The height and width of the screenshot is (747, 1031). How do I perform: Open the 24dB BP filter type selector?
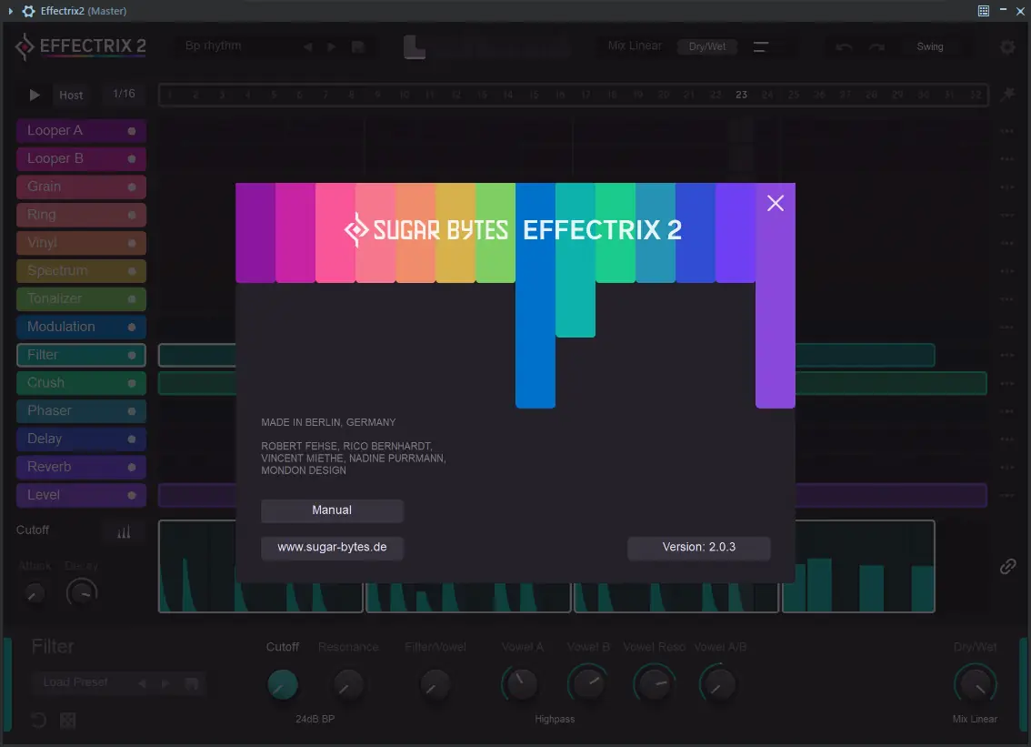[315, 719]
